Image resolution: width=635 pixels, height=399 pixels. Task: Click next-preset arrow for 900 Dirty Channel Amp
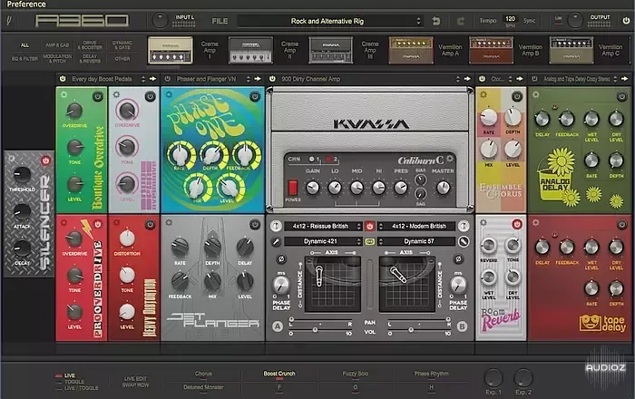467,79
